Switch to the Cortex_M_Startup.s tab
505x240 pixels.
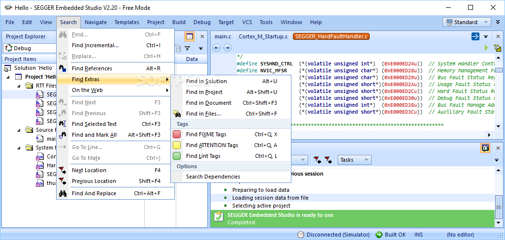pos(263,36)
